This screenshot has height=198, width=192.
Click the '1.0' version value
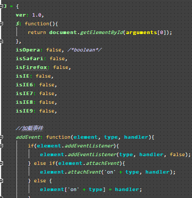pos(37,15)
